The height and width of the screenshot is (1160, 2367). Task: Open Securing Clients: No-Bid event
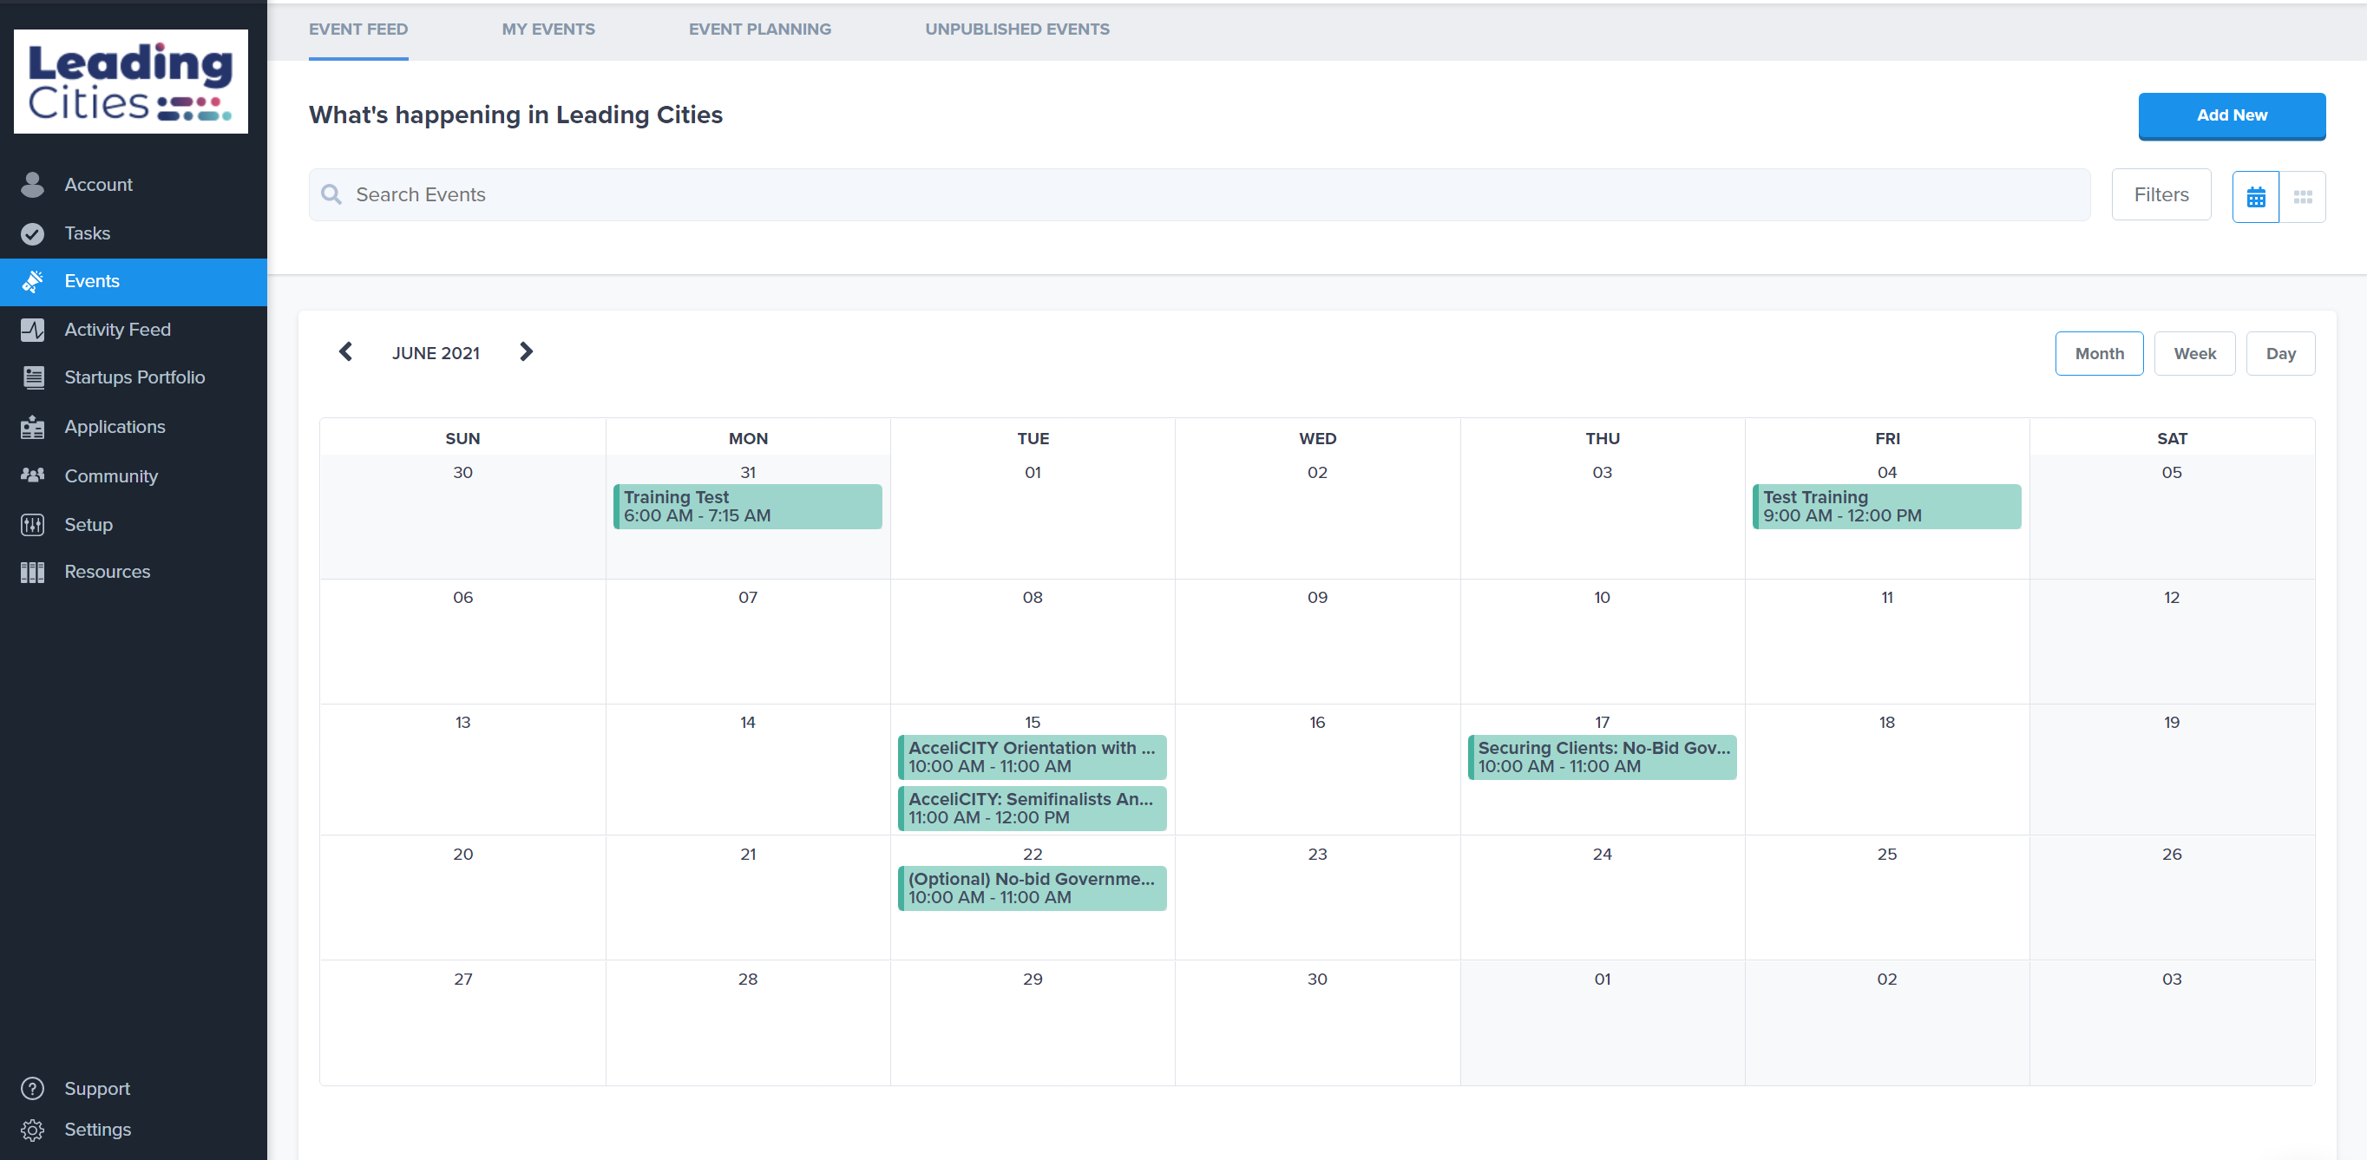(1602, 757)
